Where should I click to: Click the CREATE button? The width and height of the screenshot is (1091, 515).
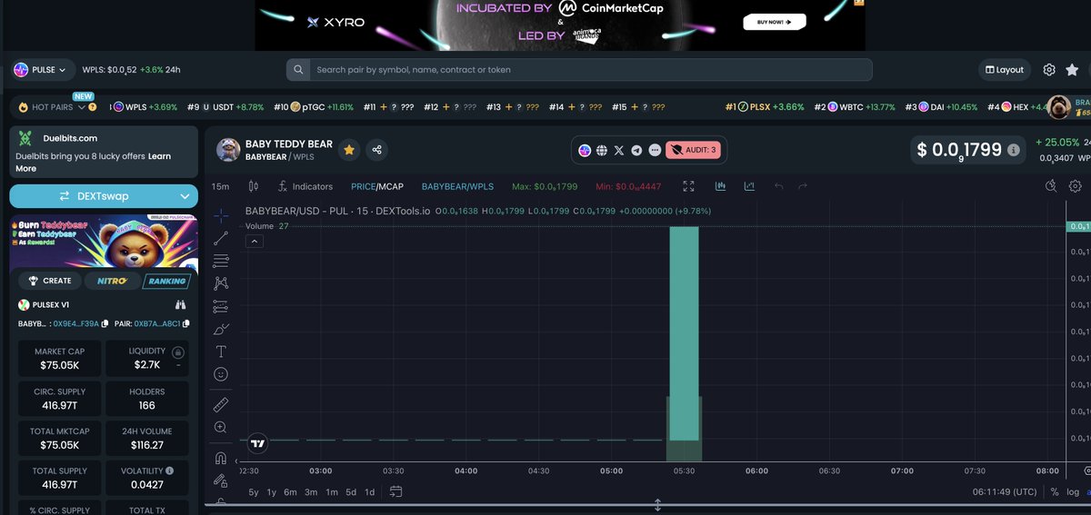point(50,281)
